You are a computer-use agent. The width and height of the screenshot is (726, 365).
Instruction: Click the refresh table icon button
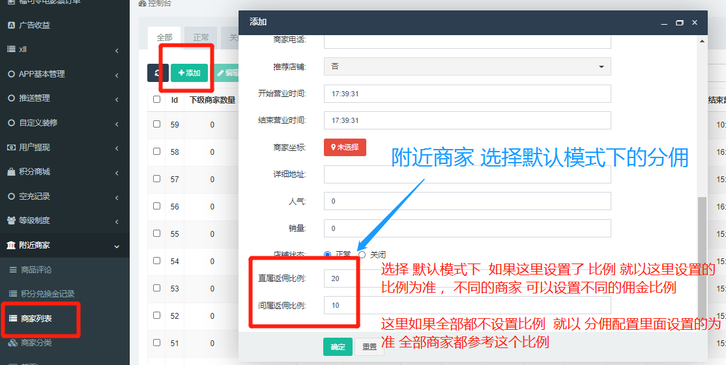(158, 73)
